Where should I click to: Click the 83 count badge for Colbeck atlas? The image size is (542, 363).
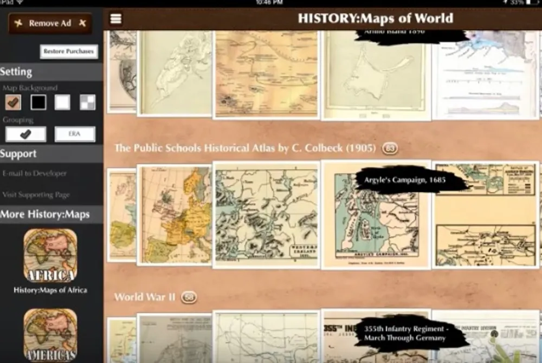[390, 148]
